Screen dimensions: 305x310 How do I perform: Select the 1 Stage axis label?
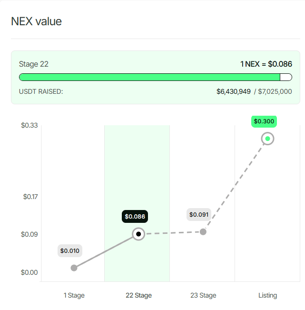(74, 295)
